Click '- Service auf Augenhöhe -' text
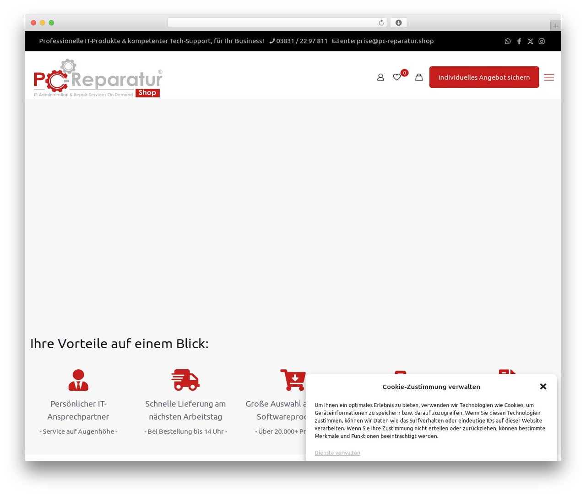 pyautogui.click(x=78, y=431)
